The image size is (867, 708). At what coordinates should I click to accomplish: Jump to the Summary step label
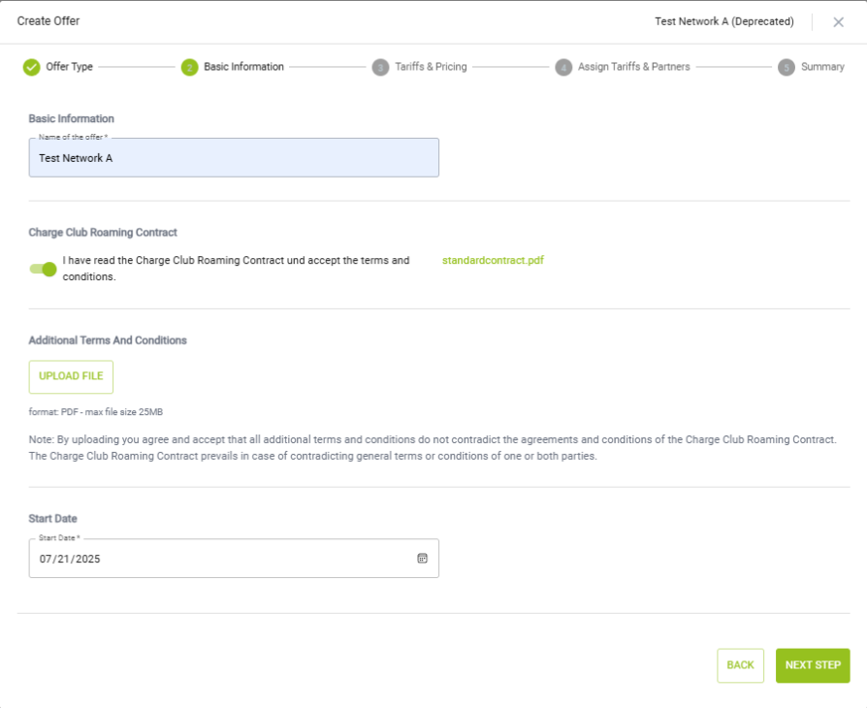[822, 66]
